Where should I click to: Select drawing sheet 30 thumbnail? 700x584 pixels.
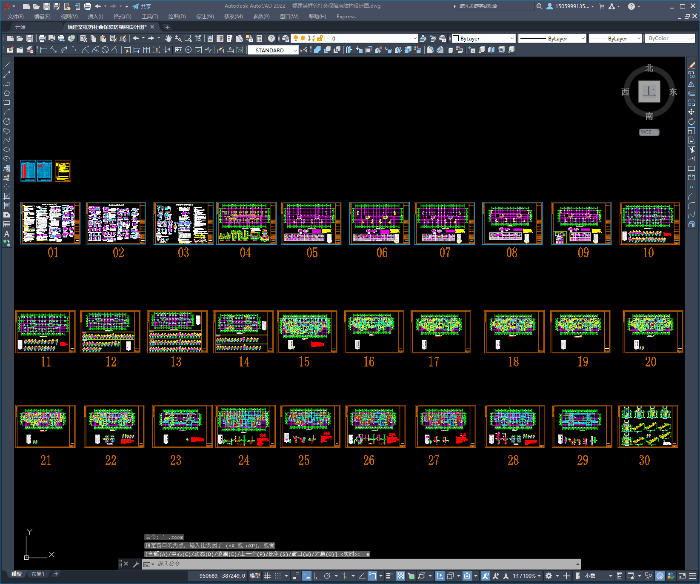pyautogui.click(x=648, y=427)
